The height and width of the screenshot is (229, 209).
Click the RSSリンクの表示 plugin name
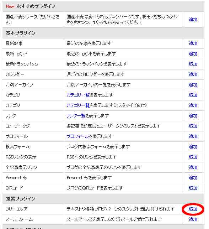(21, 157)
